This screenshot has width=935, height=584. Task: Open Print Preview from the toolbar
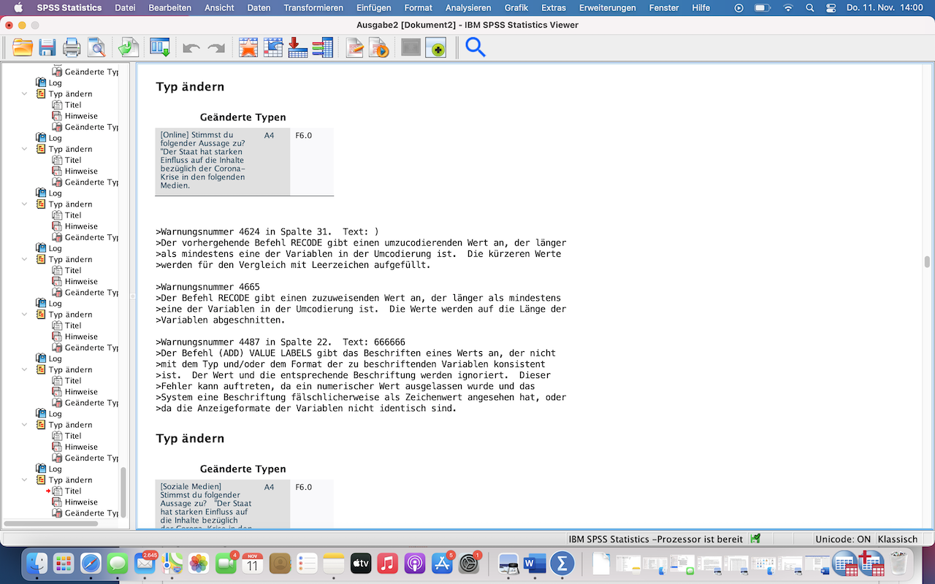[x=96, y=48]
